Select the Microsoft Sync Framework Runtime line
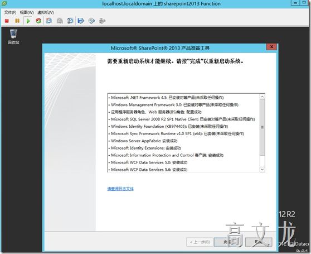 point(176,133)
